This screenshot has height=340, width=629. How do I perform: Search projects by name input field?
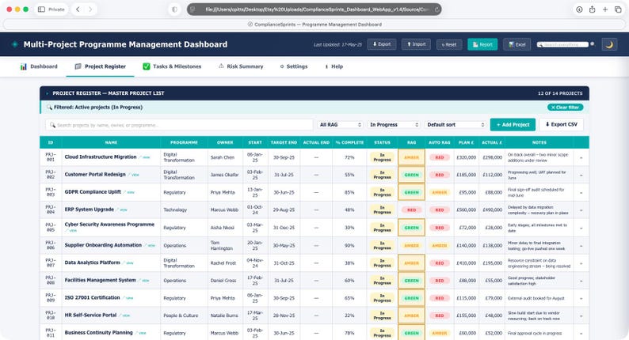click(x=179, y=125)
